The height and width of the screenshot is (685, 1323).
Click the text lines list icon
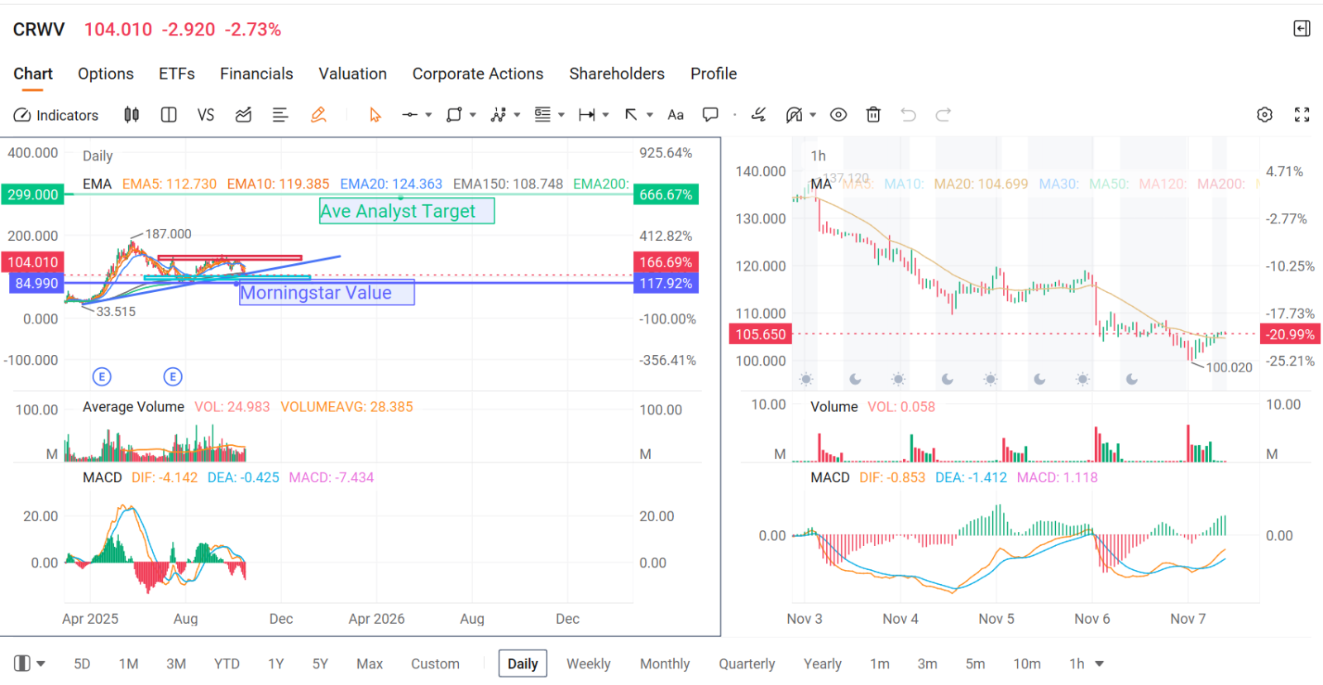coord(280,115)
